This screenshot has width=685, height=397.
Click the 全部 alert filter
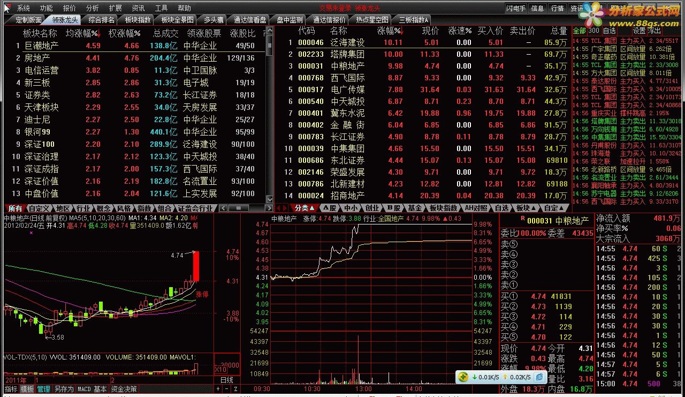pos(579,31)
